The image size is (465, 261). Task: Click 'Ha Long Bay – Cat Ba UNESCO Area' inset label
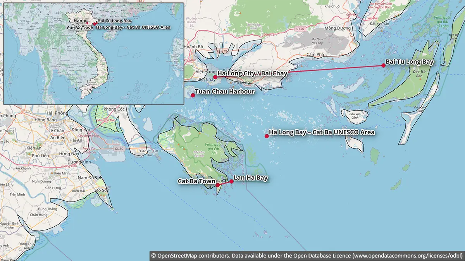click(133, 27)
